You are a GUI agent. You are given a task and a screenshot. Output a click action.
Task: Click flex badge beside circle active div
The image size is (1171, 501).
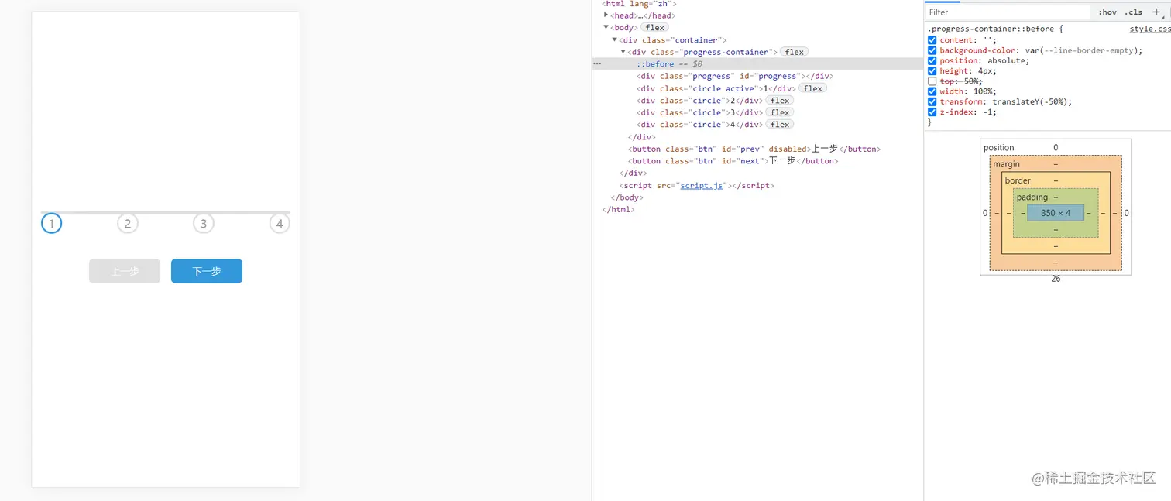[x=812, y=88]
